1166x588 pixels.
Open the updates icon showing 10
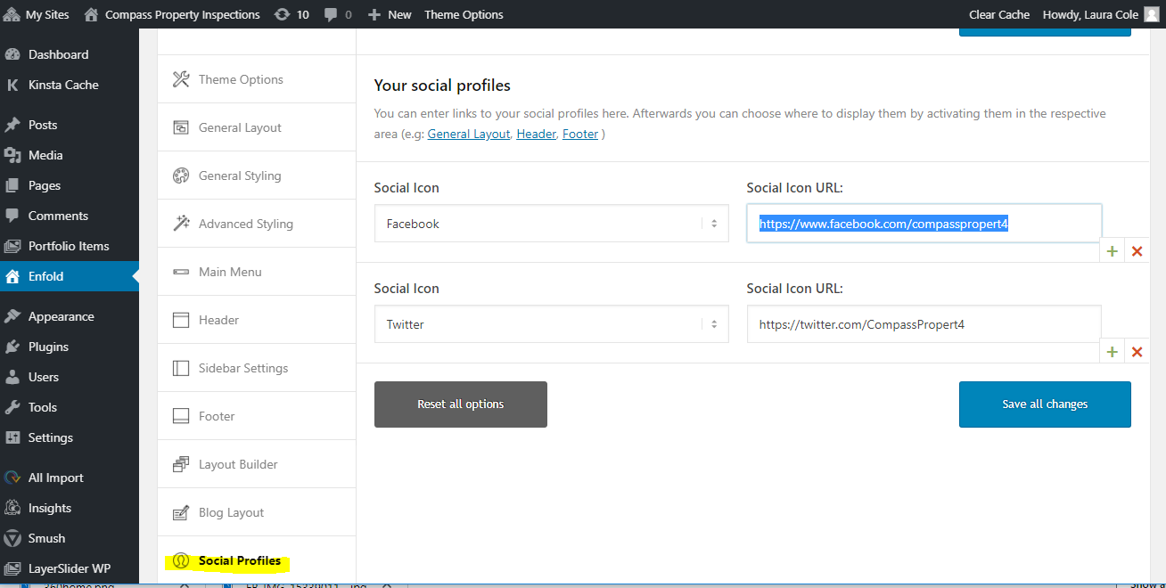(x=283, y=14)
